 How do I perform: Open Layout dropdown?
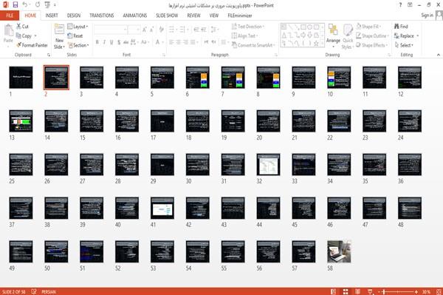pos(78,27)
